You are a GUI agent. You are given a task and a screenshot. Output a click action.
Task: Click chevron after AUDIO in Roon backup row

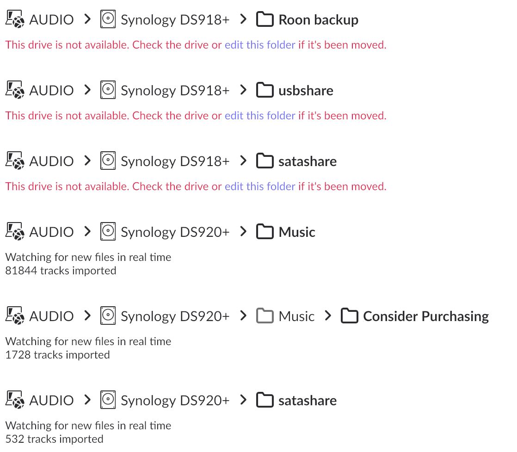click(87, 20)
